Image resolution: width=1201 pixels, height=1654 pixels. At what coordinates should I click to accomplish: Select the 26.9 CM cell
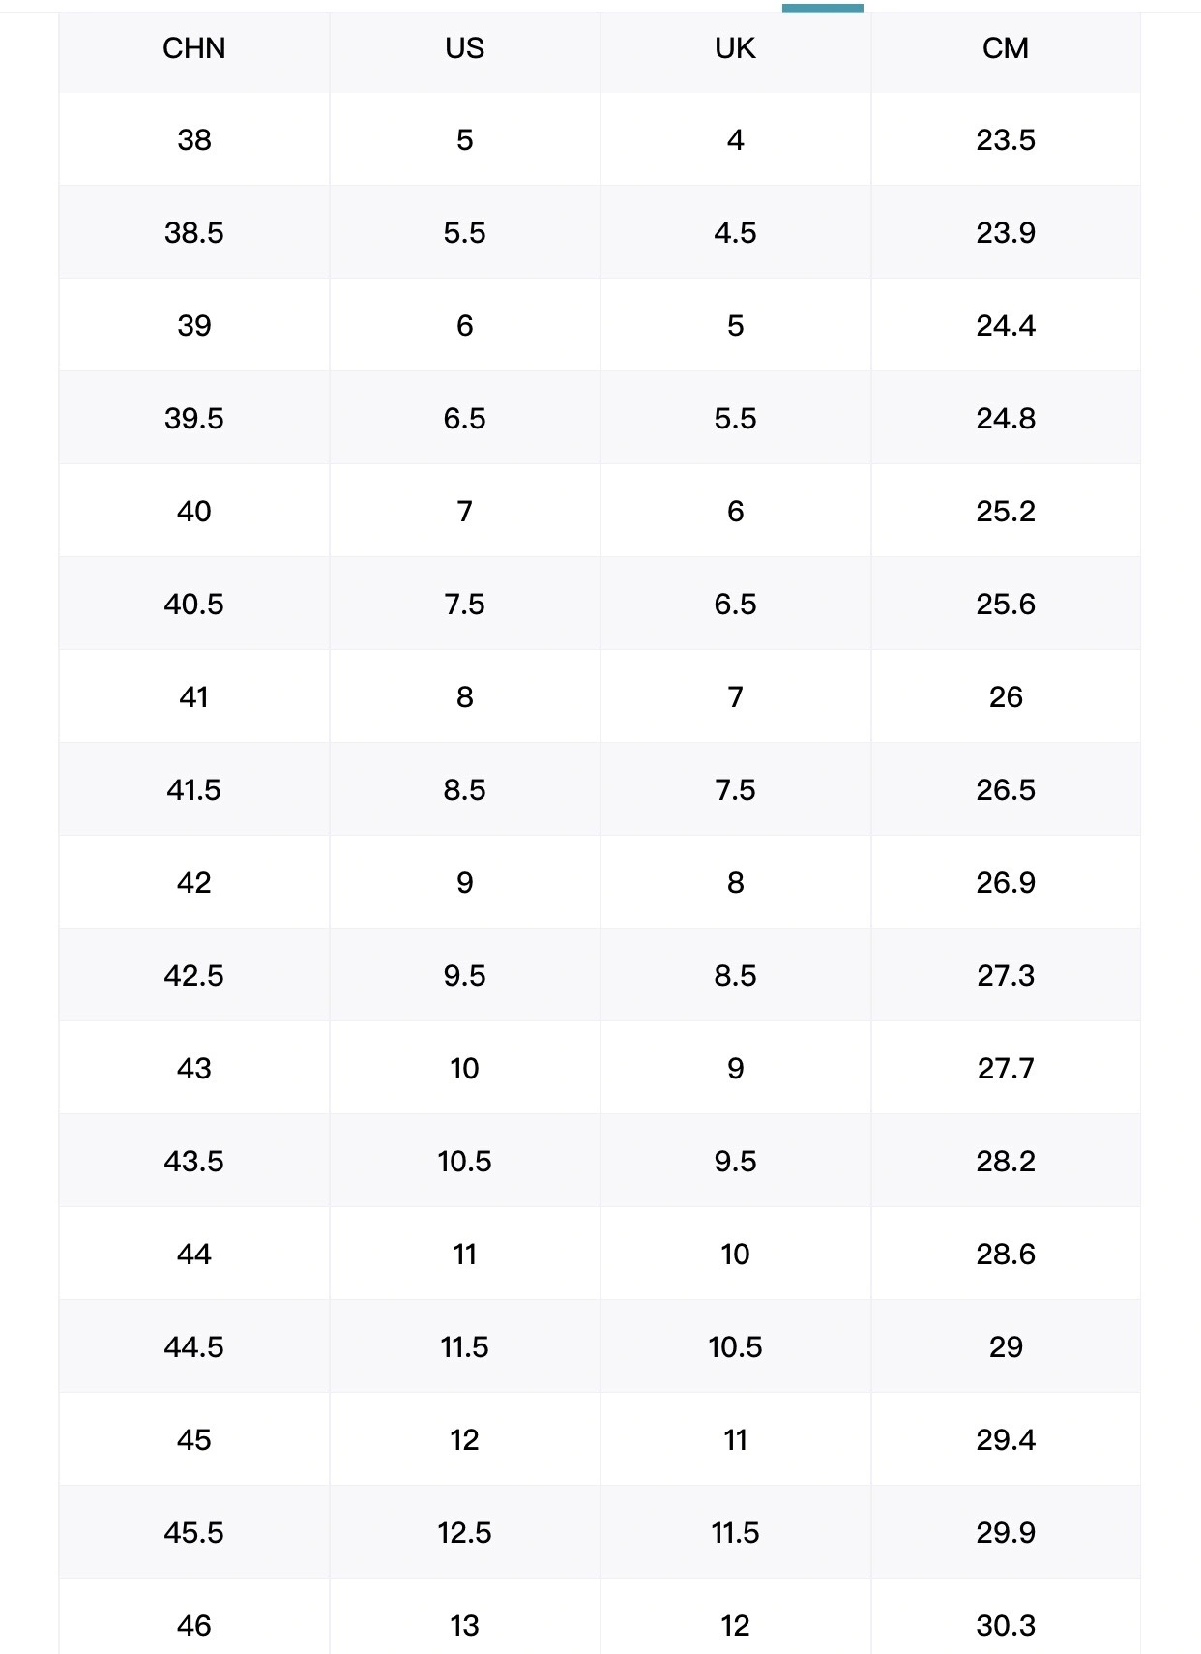[x=1006, y=882]
